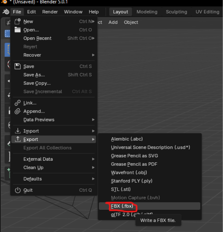Image resolution: width=223 pixels, height=232 pixels.
Task: Open the viewport Object menu
Action: tap(131, 23)
